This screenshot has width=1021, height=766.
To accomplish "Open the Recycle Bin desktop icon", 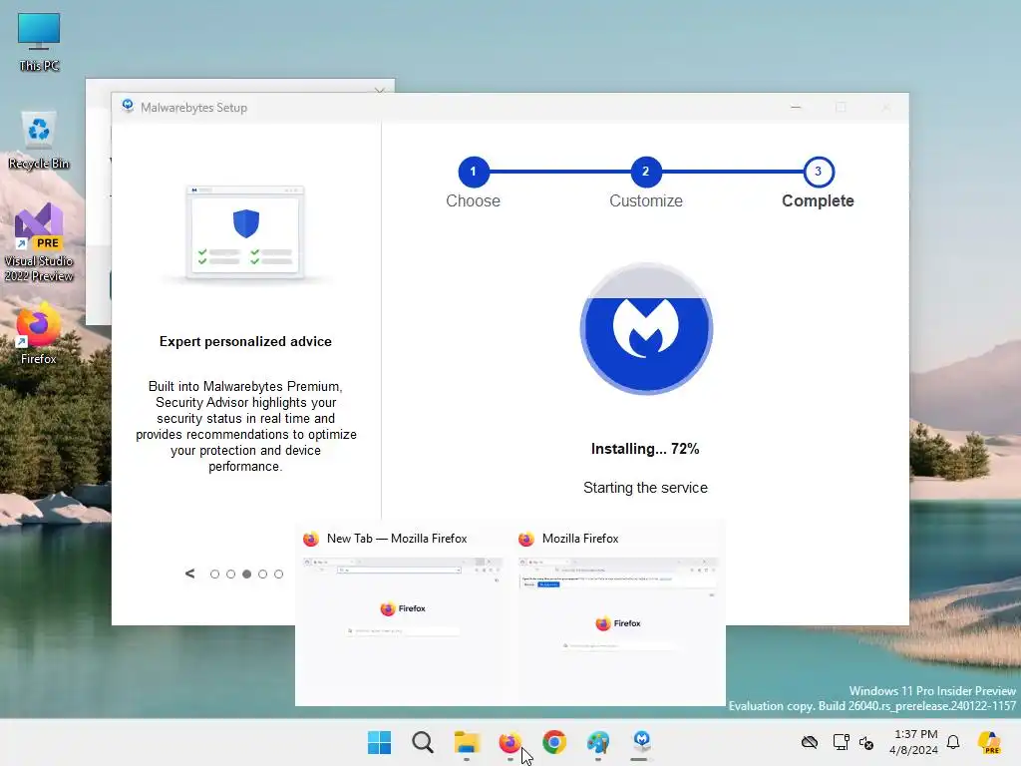I will coord(39,140).
